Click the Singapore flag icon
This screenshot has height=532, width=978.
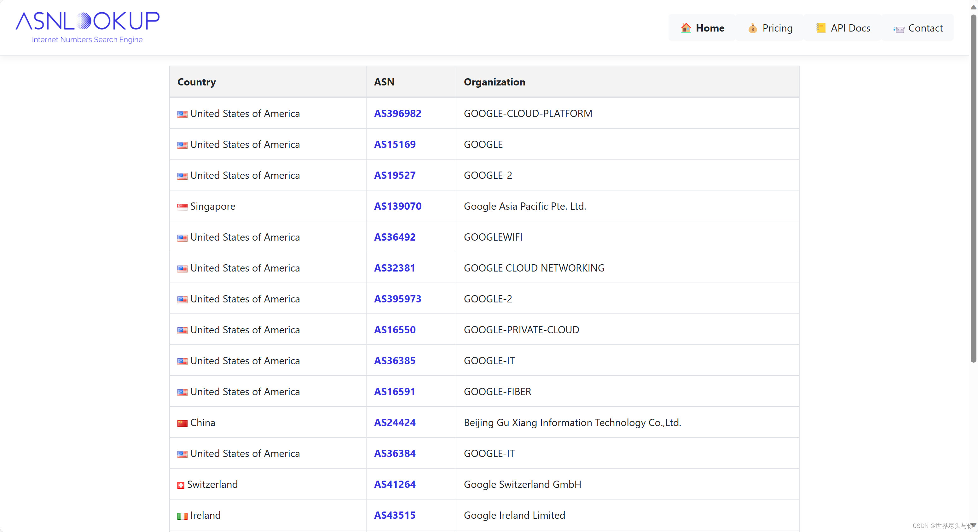[x=182, y=207]
